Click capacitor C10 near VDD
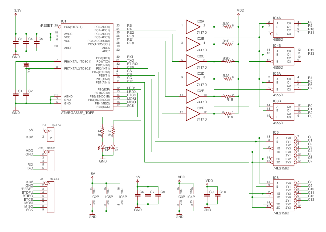Image resolution: width=326 pixels, height=232 pixels. (x=217, y=196)
